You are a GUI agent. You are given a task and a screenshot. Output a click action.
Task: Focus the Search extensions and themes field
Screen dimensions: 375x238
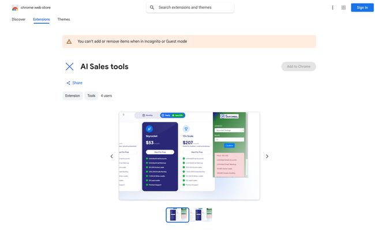[190, 7]
